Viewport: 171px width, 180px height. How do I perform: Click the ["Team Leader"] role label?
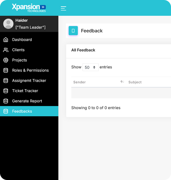pos(30,27)
